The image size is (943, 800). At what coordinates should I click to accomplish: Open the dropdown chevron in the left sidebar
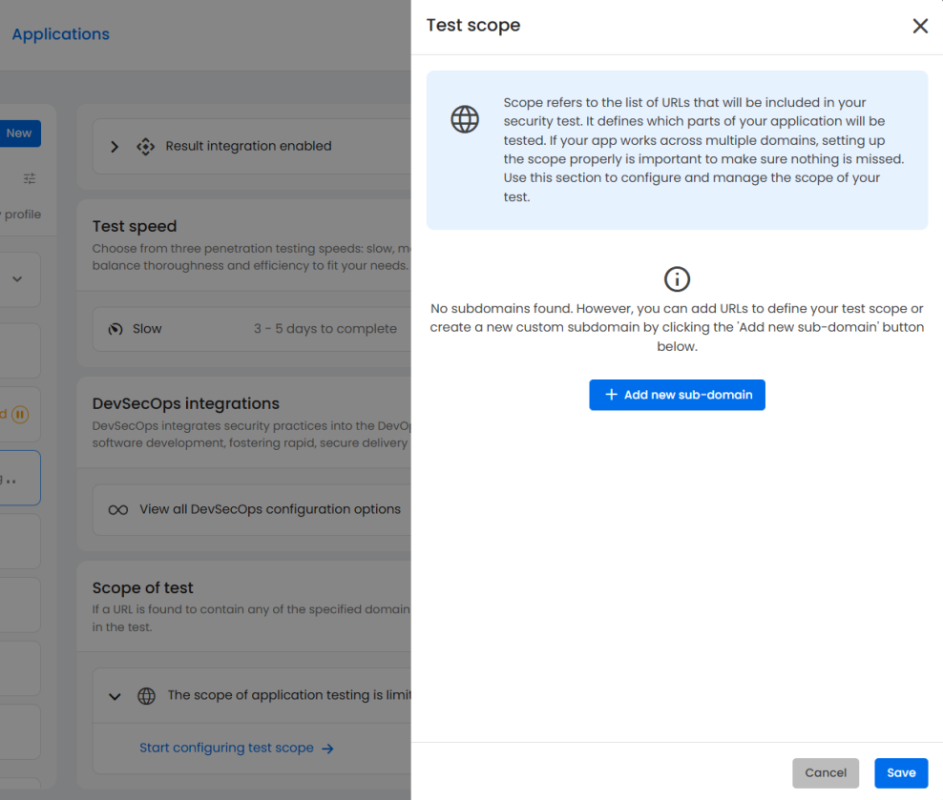[17, 279]
